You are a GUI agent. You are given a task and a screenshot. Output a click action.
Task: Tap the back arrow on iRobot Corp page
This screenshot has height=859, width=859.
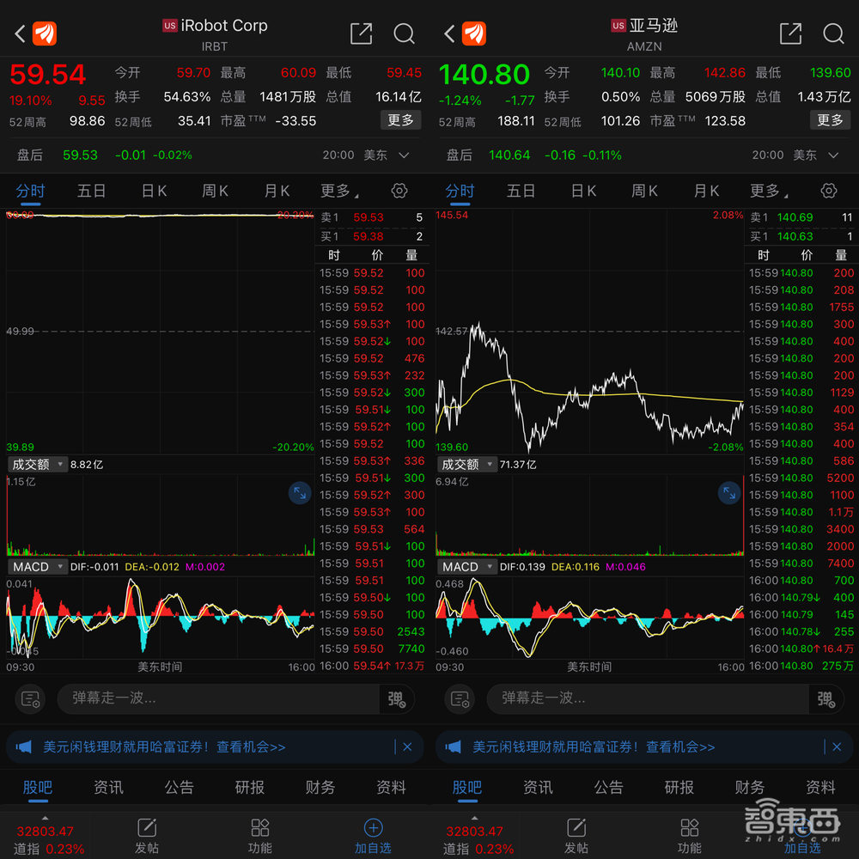[x=20, y=34]
